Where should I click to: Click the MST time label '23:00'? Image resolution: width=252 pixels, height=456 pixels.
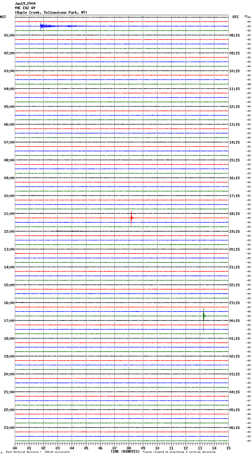9,428
